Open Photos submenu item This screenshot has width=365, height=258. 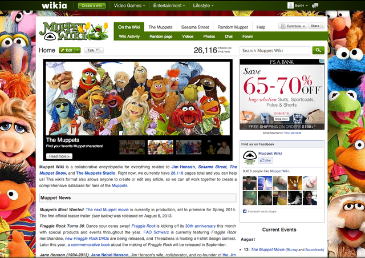tap(209, 37)
